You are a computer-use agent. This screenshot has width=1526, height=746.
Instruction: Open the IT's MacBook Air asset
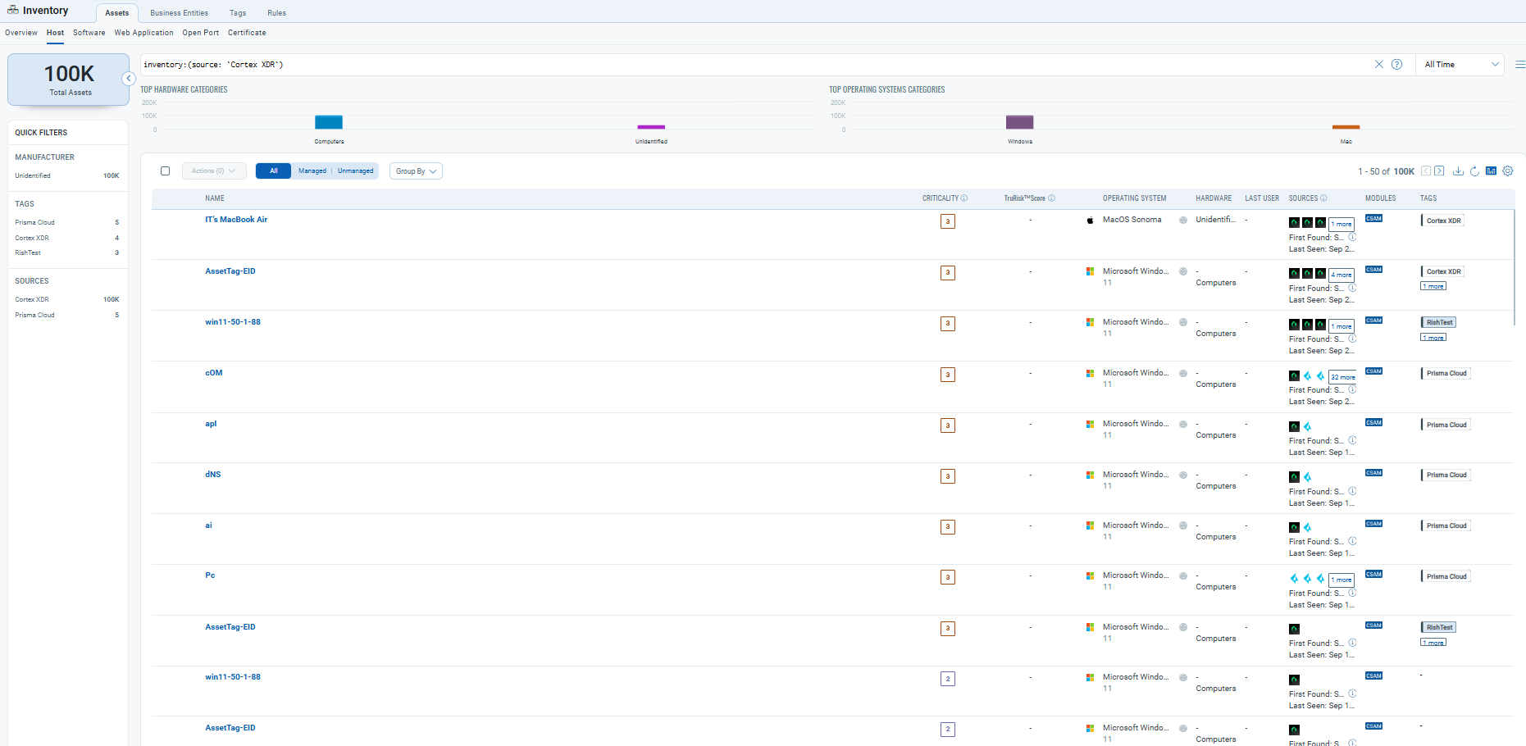(236, 220)
